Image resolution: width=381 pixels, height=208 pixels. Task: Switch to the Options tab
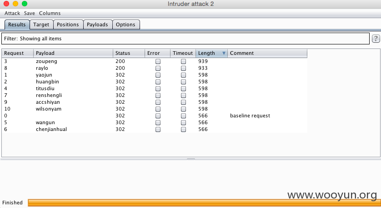(125, 24)
